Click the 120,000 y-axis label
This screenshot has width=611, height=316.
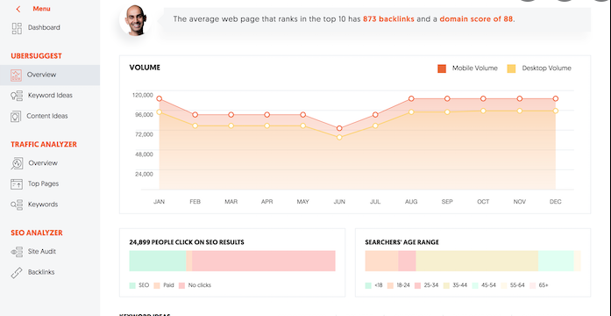(144, 95)
